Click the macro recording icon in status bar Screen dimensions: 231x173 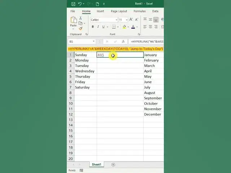coord(81,170)
